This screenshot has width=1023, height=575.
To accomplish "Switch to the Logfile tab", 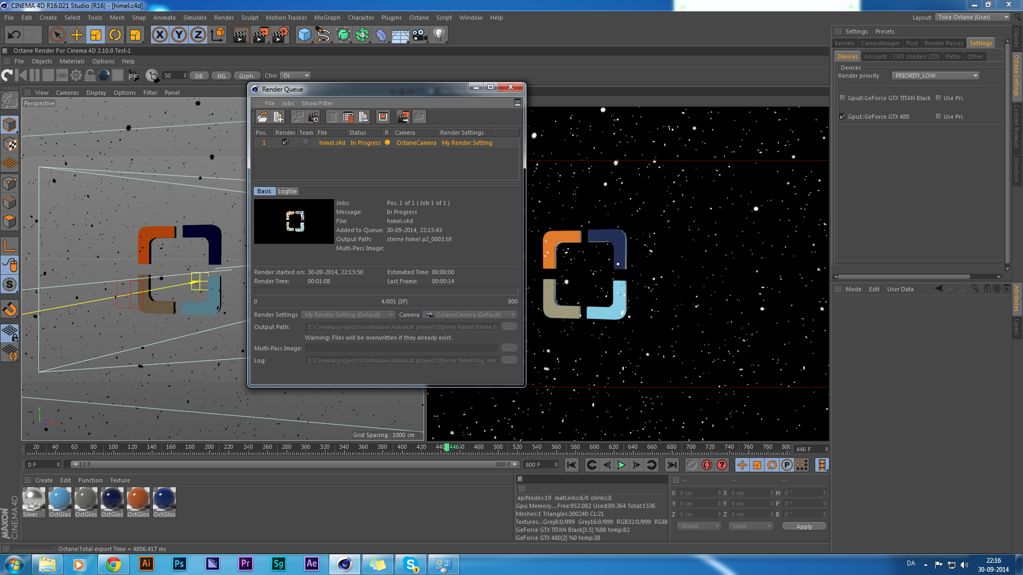I will (x=287, y=191).
